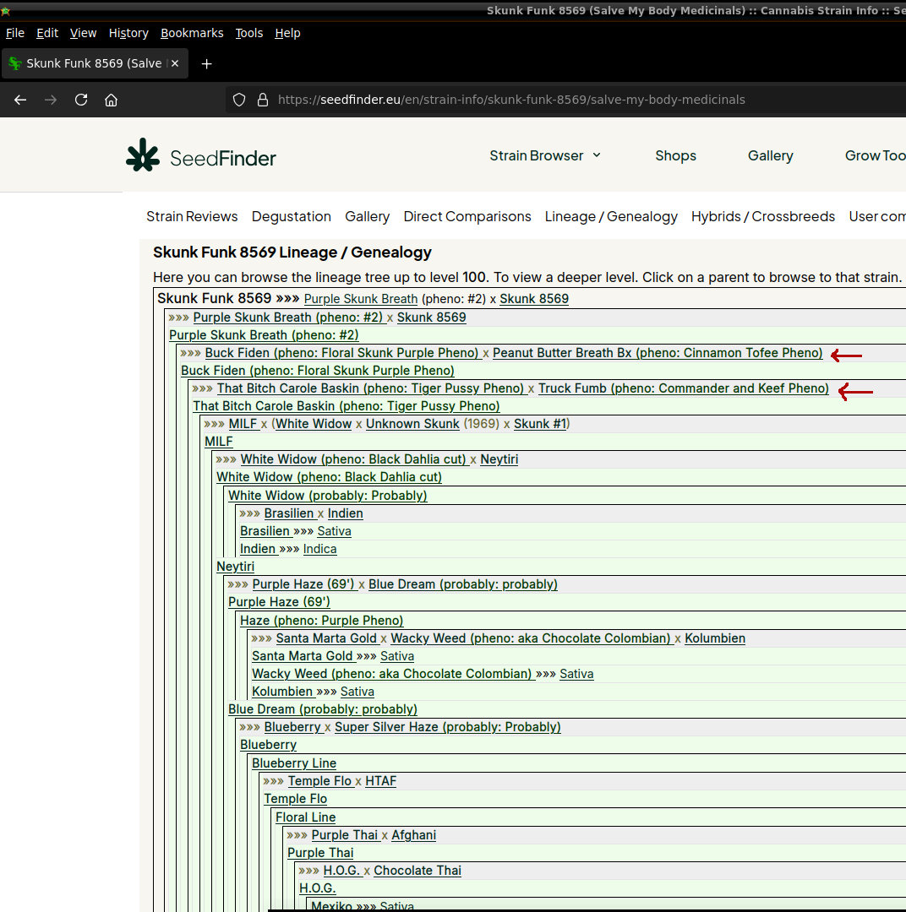Screen dimensions: 906x912
Task: Select the Skunk Funk 8569 browser tab
Action: click(95, 63)
